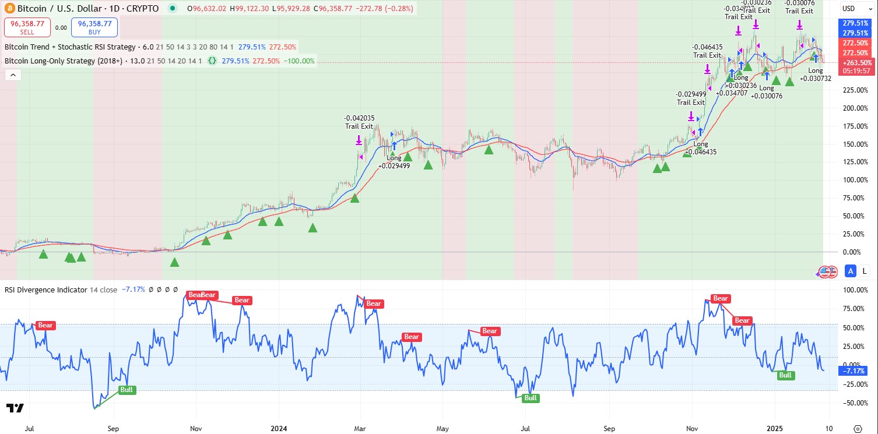Screen dimensions: 878x434
Task: Click the blue -7.17% RSI value label
Action: pyautogui.click(x=852, y=371)
